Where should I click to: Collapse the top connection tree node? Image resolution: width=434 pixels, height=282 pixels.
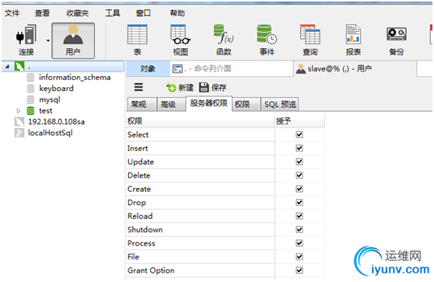click(8, 66)
